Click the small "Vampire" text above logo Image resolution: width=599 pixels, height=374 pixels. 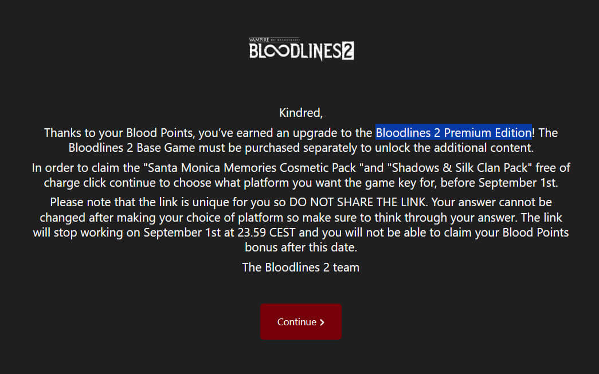pos(259,40)
